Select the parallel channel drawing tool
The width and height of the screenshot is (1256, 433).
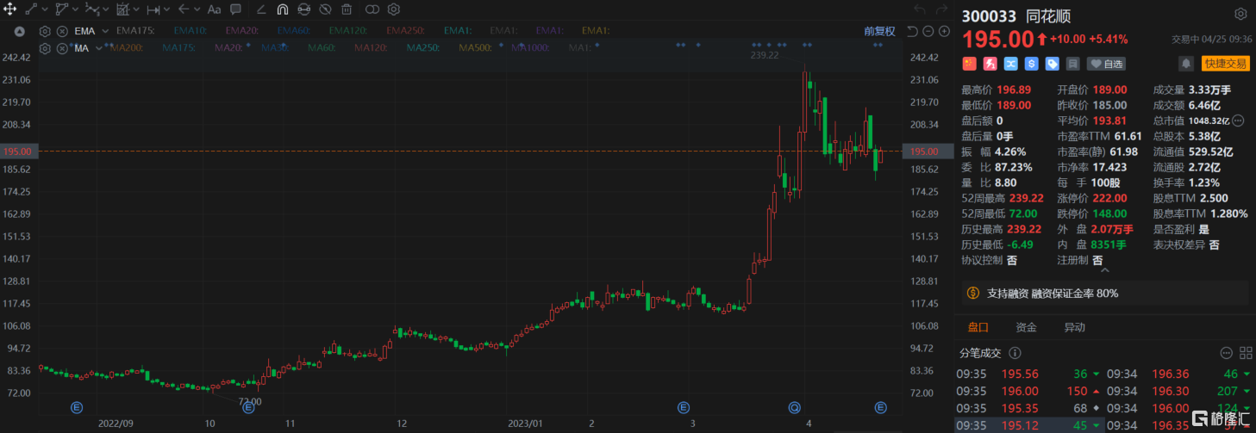point(62,9)
